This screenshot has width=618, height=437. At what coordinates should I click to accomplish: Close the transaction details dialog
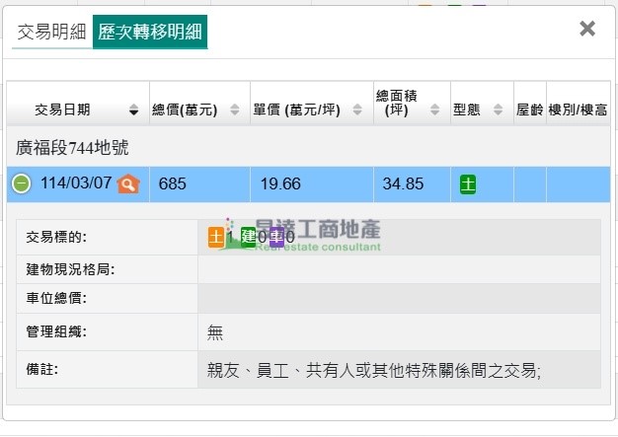[587, 29]
